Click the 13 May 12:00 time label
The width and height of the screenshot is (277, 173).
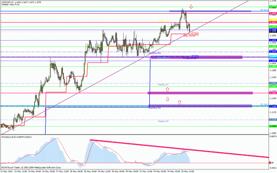coord(21,171)
